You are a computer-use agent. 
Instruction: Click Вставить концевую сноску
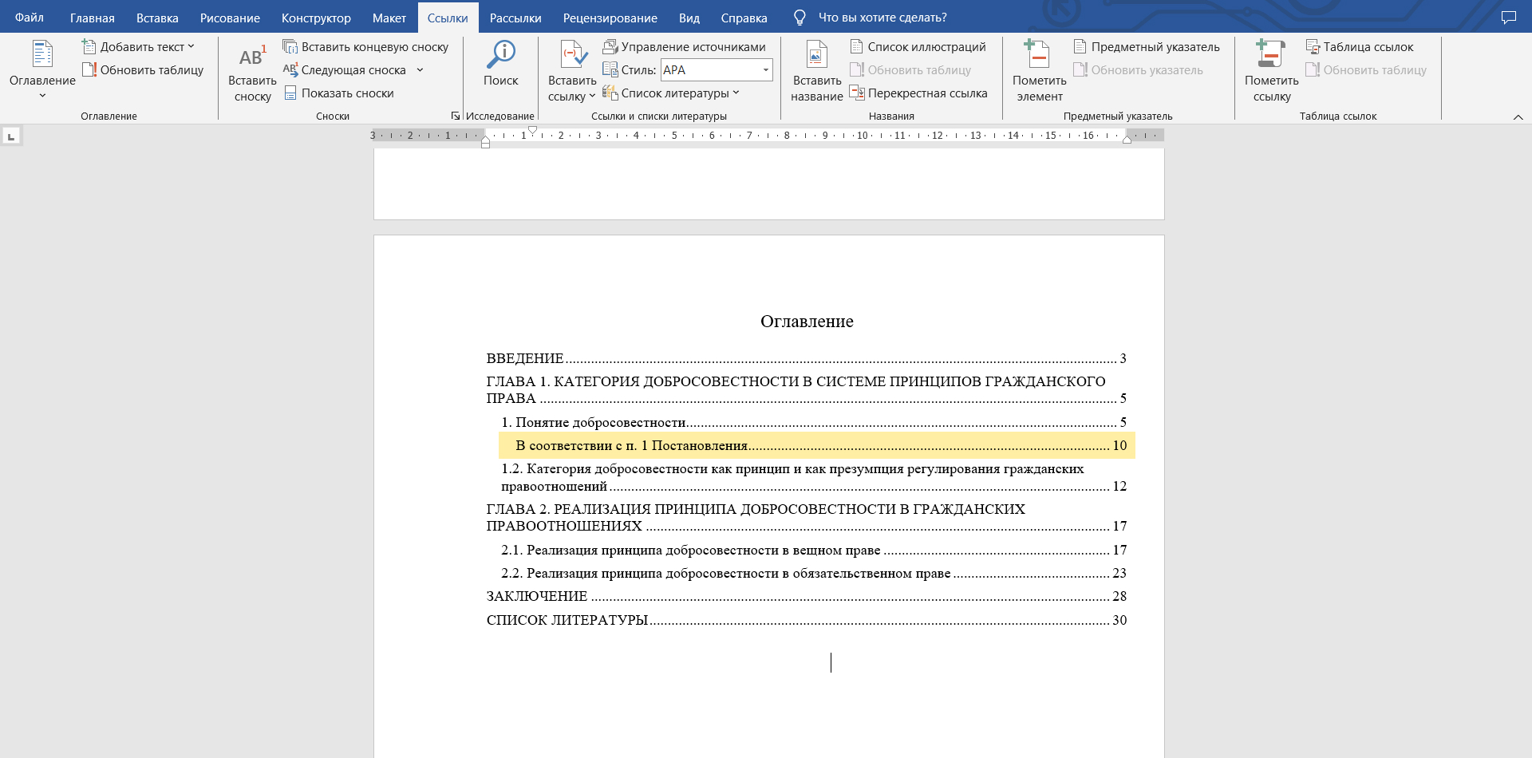point(365,47)
